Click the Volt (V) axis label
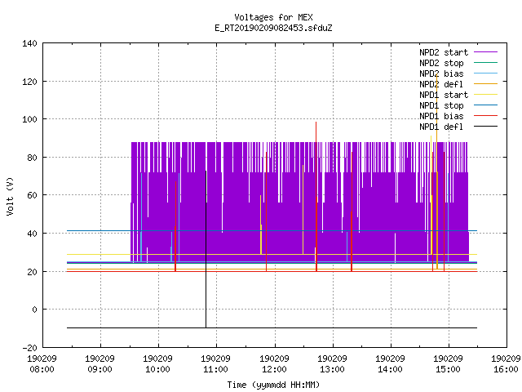Screen dimensions: 522x392 (10, 196)
